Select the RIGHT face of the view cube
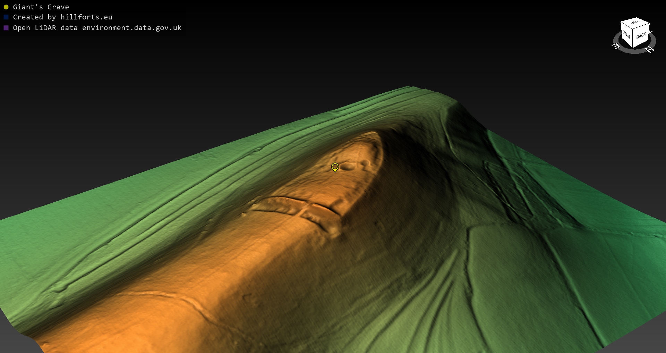The width and height of the screenshot is (666, 353). (626, 34)
